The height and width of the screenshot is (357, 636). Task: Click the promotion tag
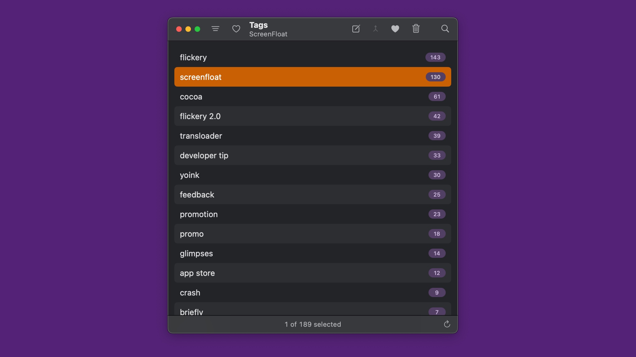pos(312,214)
